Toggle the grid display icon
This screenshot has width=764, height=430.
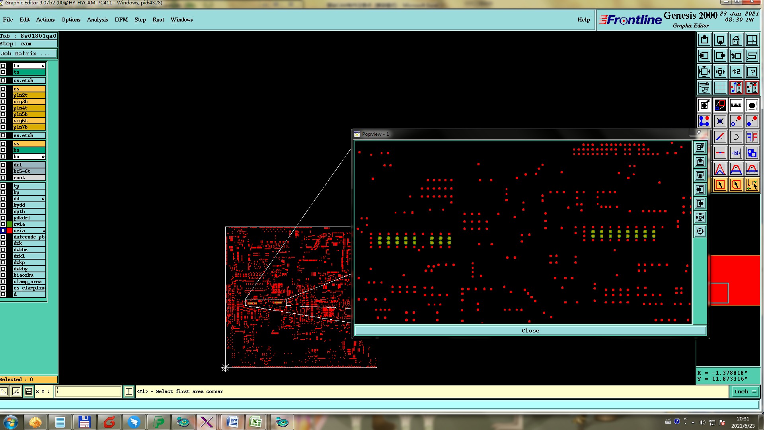click(x=720, y=87)
